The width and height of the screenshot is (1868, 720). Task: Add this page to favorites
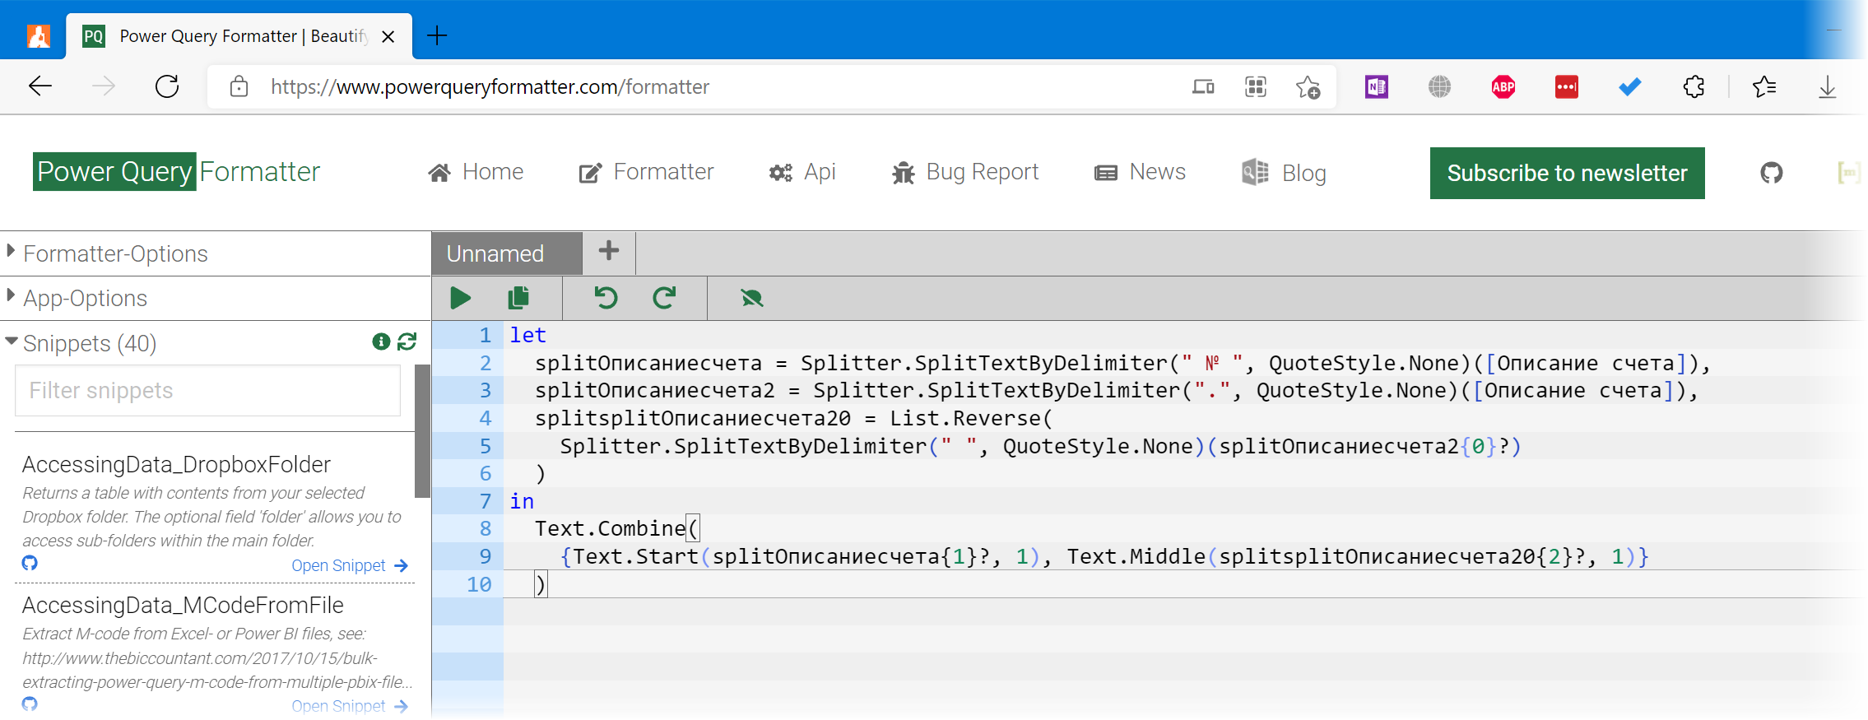point(1308,86)
